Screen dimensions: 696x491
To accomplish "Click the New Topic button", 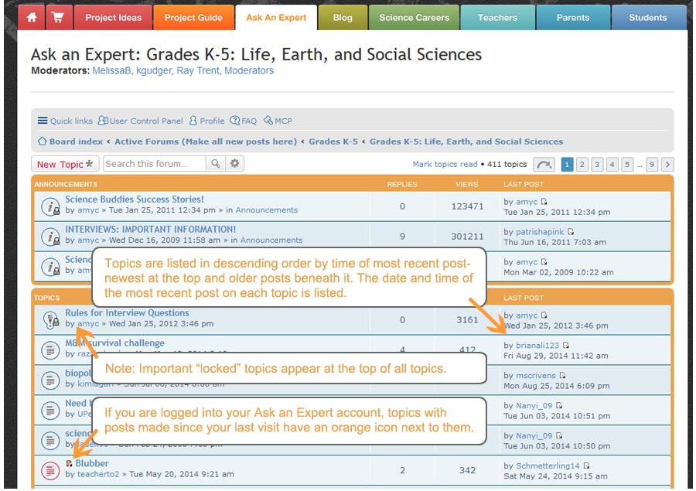I will [65, 164].
